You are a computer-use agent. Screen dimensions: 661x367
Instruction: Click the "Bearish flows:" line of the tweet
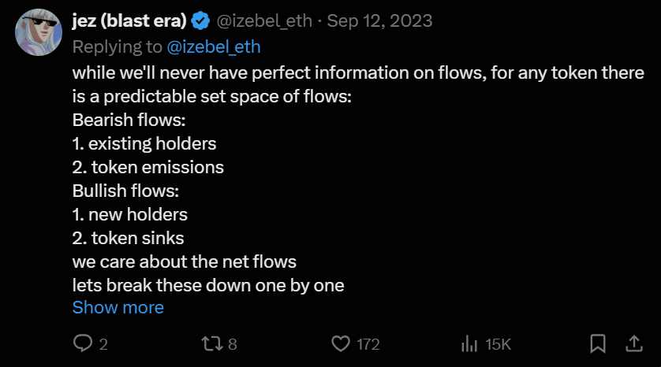[129, 121]
